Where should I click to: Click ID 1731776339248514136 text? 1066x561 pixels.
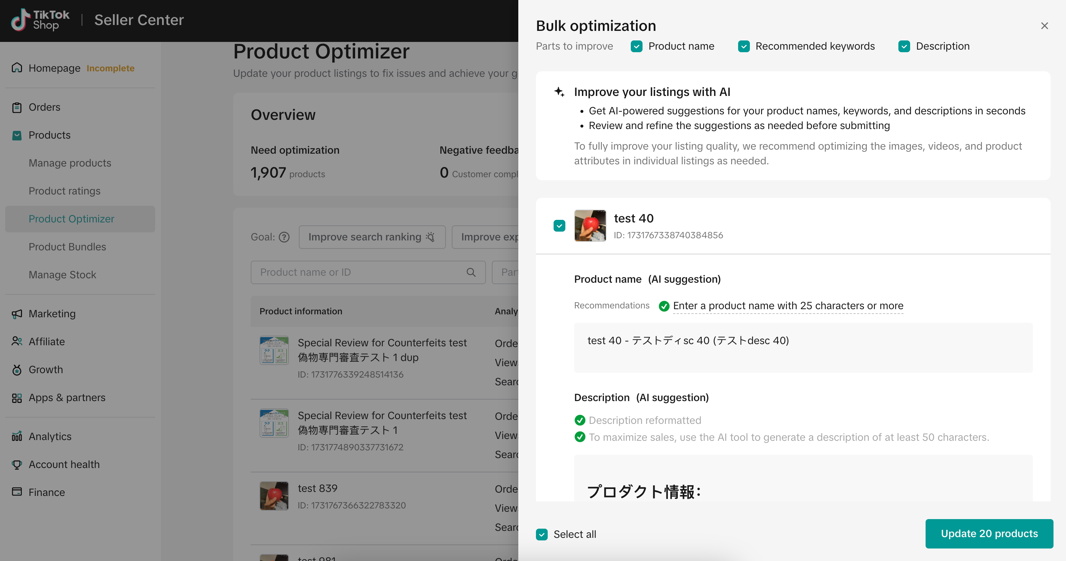click(351, 374)
